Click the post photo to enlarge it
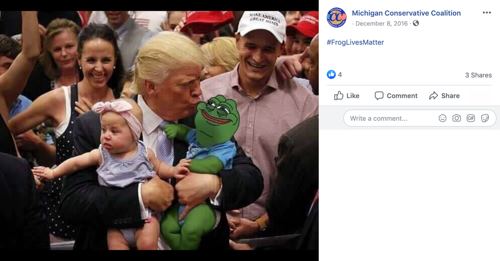The image size is (500, 261). (159, 130)
